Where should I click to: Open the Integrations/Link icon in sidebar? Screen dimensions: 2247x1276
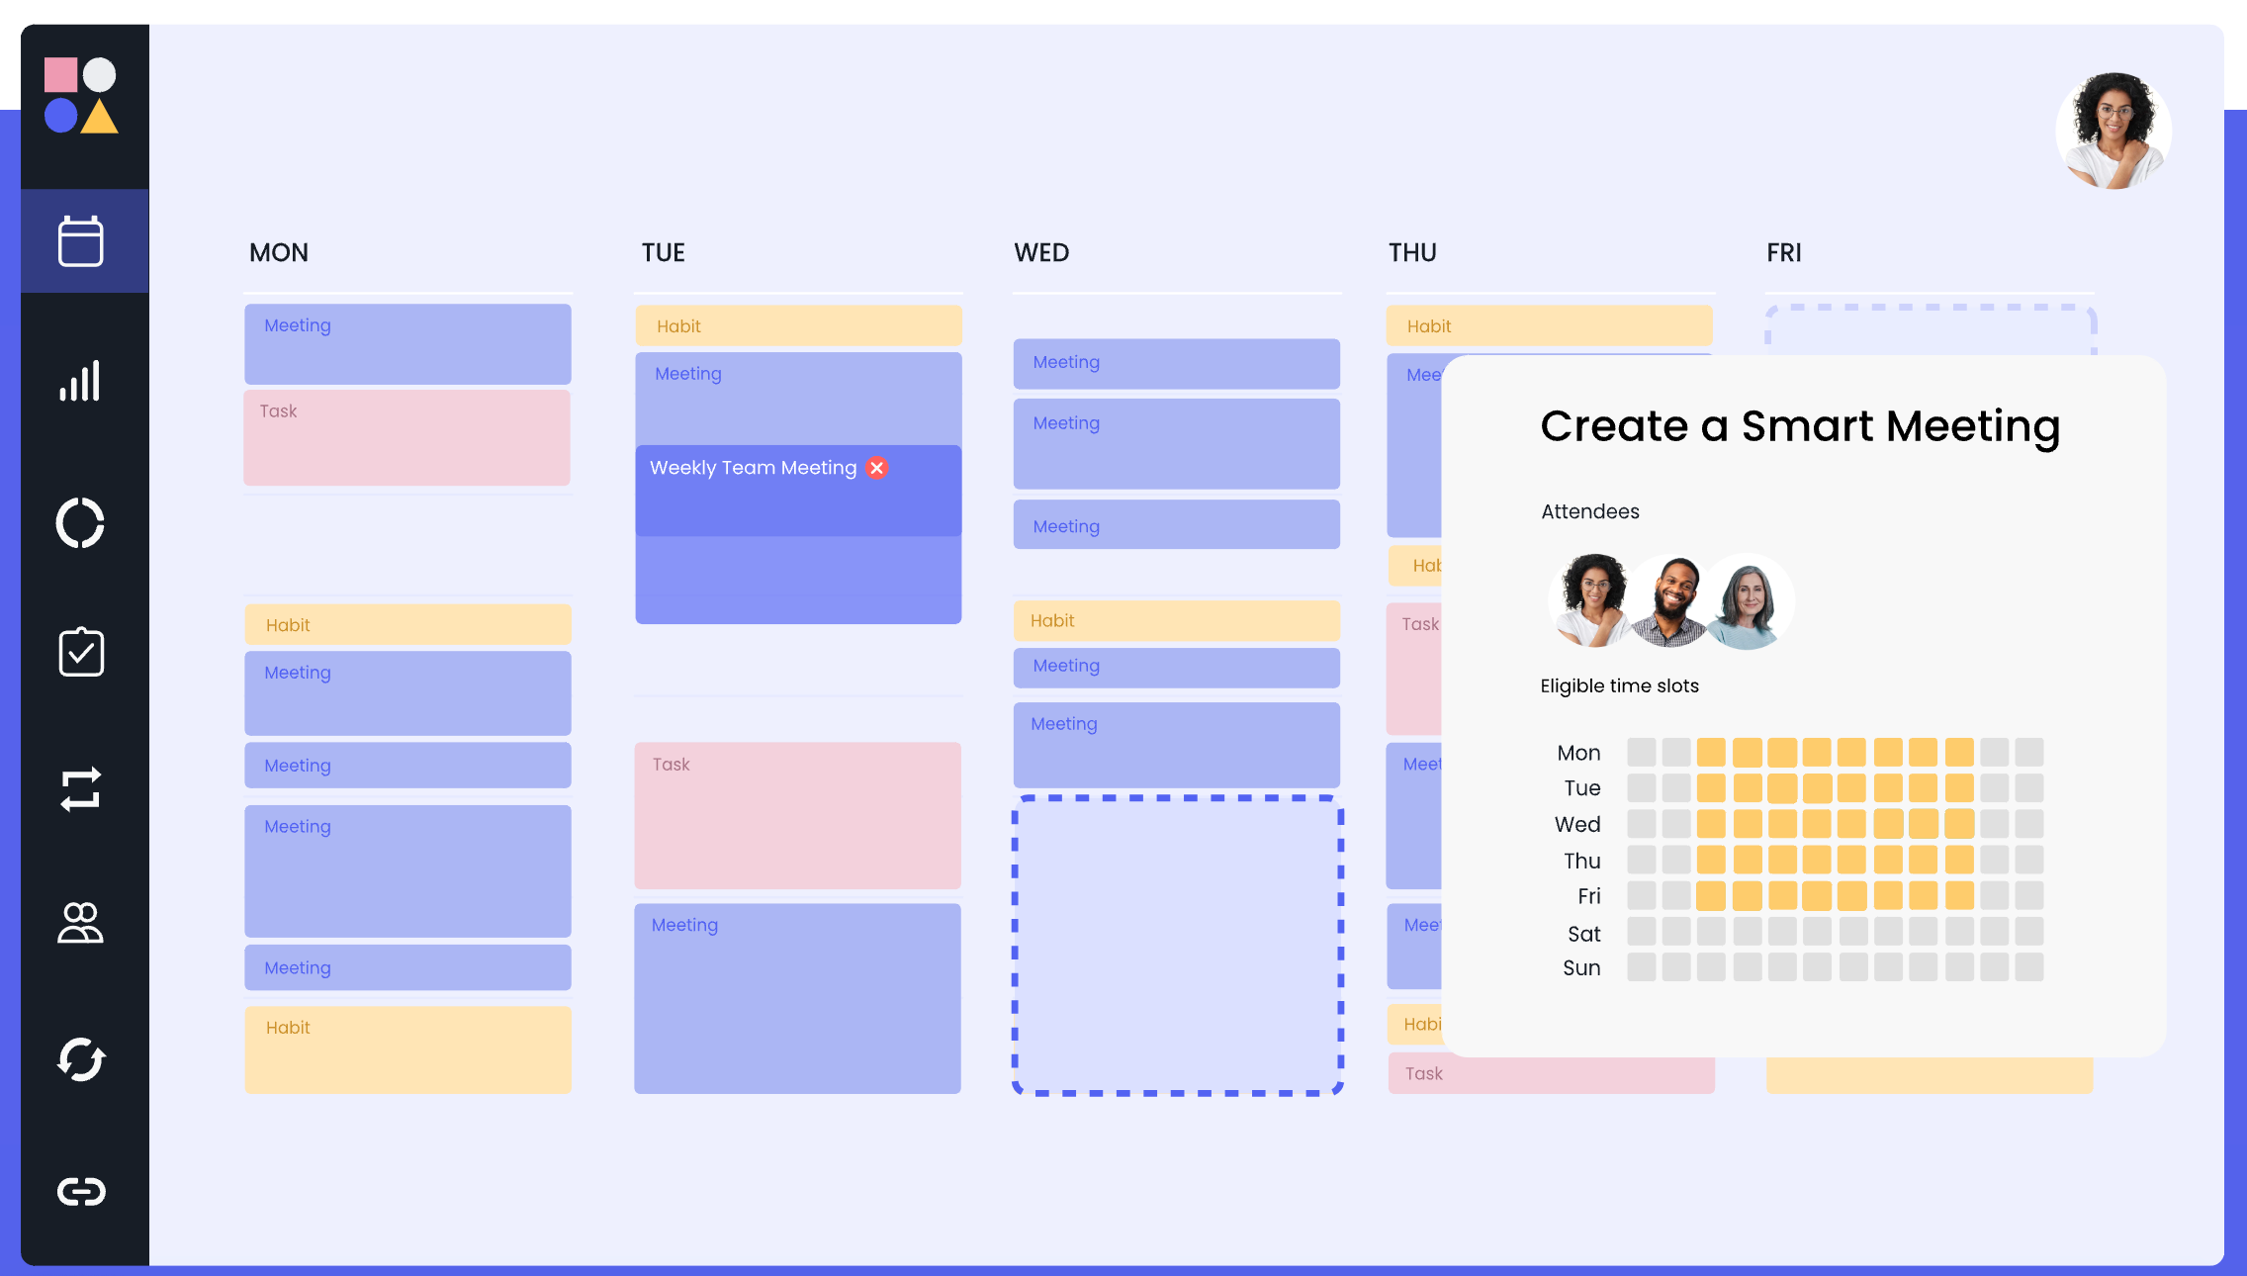tap(79, 1188)
